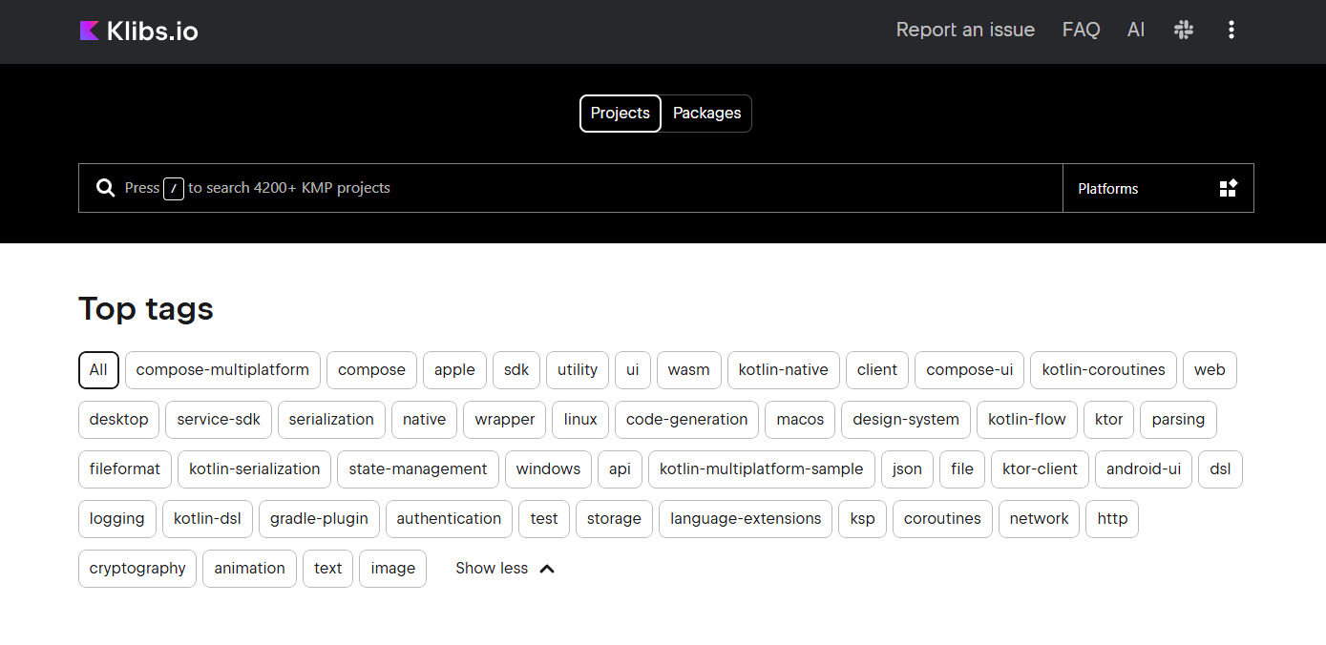Select the animation tag

(250, 569)
